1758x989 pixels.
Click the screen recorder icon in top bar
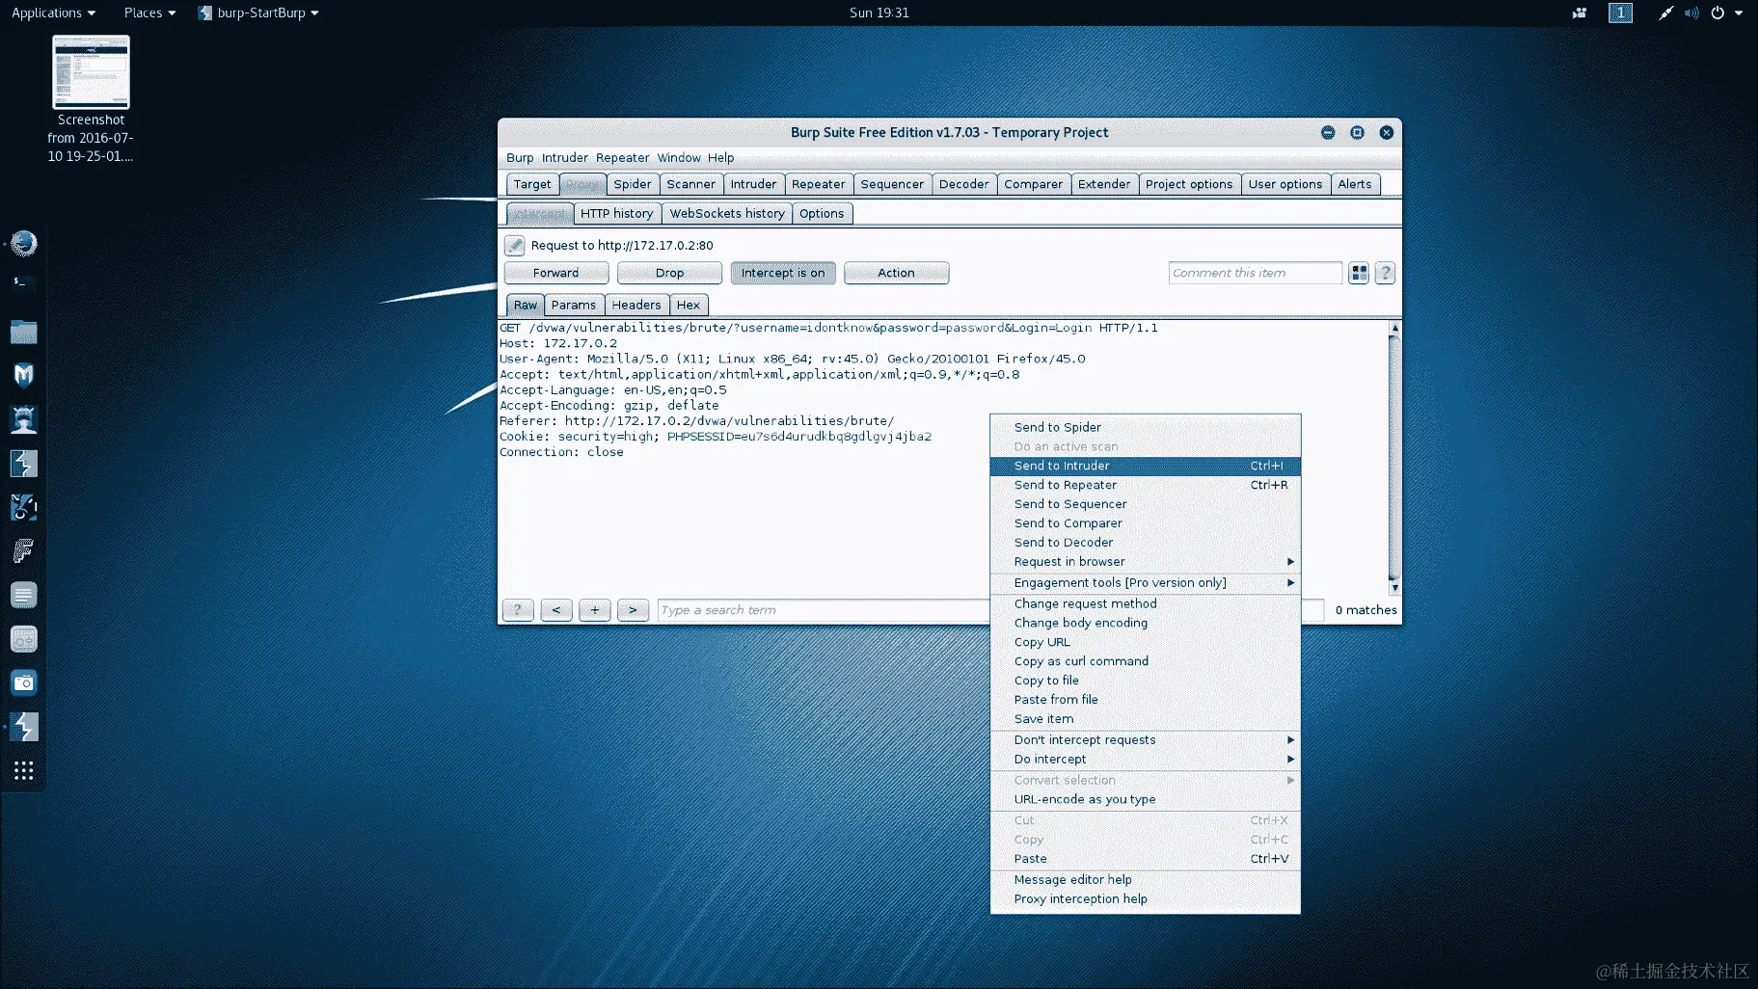point(1580,13)
